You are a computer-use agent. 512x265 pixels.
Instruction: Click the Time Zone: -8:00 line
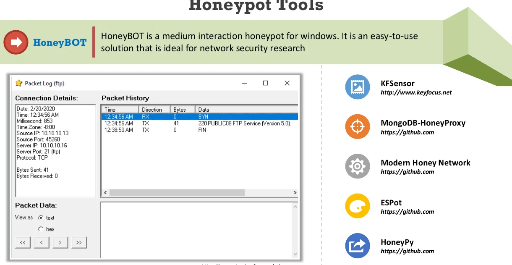point(35,127)
